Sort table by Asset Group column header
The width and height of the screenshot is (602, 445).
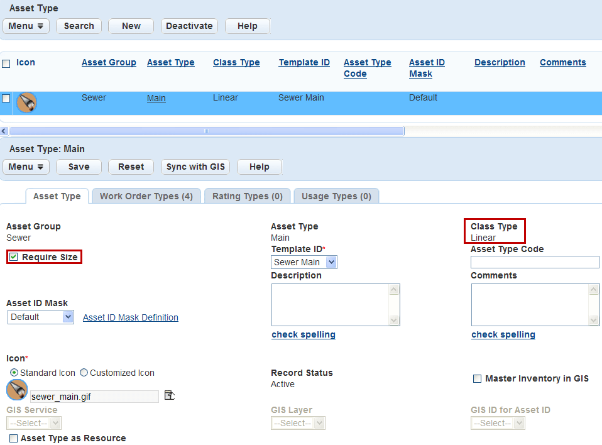(109, 62)
